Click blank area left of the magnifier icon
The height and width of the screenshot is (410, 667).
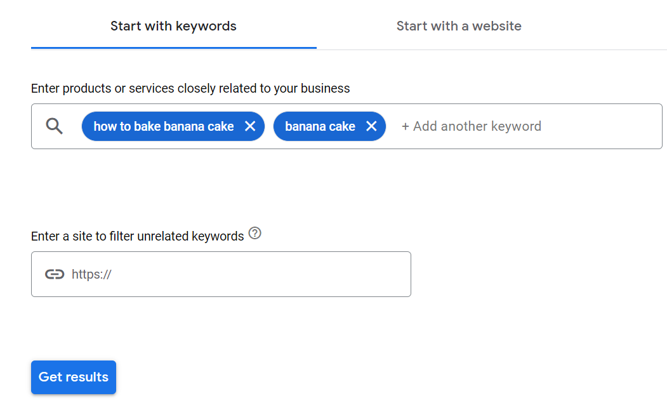pos(38,126)
